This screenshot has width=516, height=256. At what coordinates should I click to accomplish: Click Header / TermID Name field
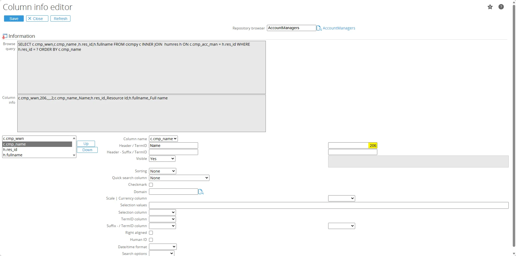(x=174, y=146)
